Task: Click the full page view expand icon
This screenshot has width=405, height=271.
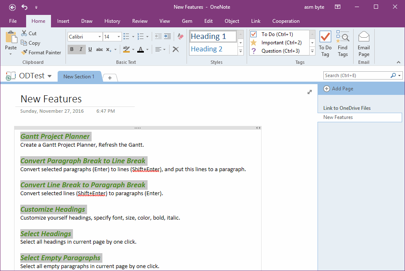Action: (x=310, y=92)
